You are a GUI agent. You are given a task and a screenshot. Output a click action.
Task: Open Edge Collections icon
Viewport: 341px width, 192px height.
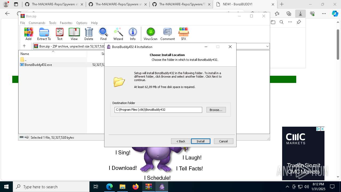click(x=289, y=14)
